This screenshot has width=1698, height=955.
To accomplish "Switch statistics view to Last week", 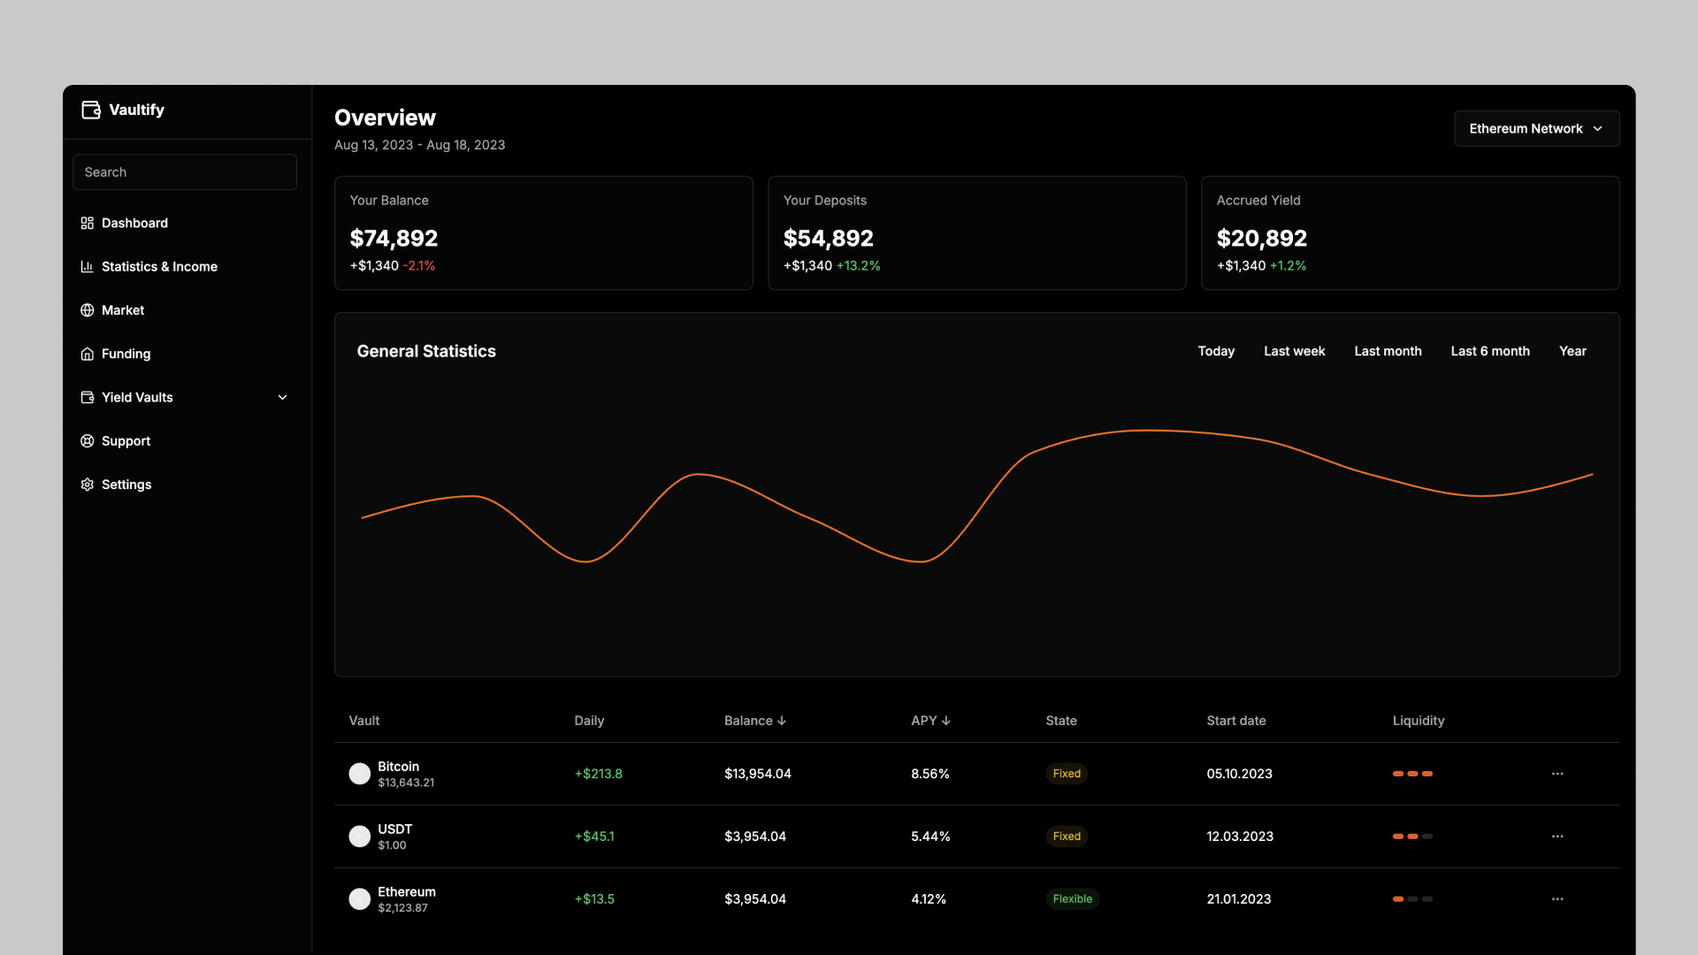I will (x=1294, y=351).
